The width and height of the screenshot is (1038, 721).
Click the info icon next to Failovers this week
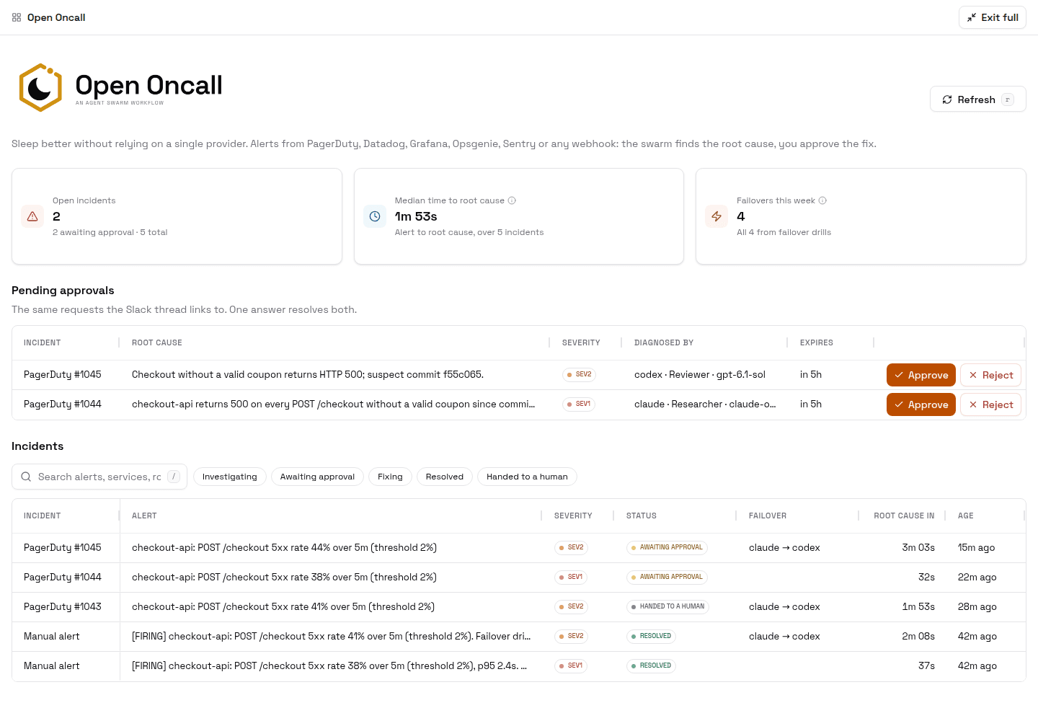point(822,200)
